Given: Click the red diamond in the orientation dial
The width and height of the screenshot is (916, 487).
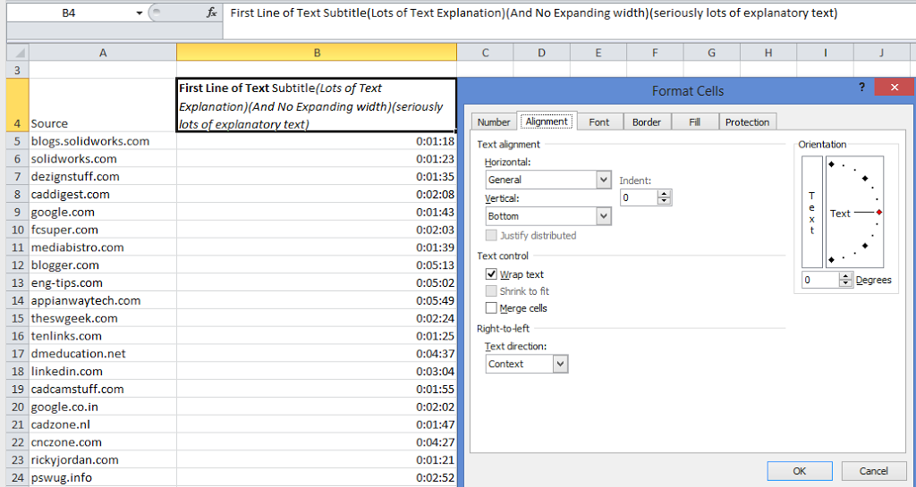Looking at the screenshot, I should tap(879, 213).
